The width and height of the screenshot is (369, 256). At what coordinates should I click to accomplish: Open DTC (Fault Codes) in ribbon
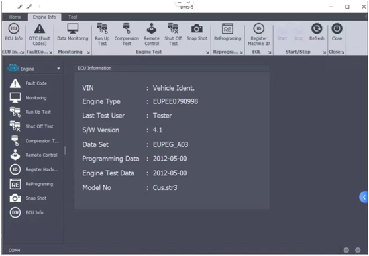click(x=40, y=35)
